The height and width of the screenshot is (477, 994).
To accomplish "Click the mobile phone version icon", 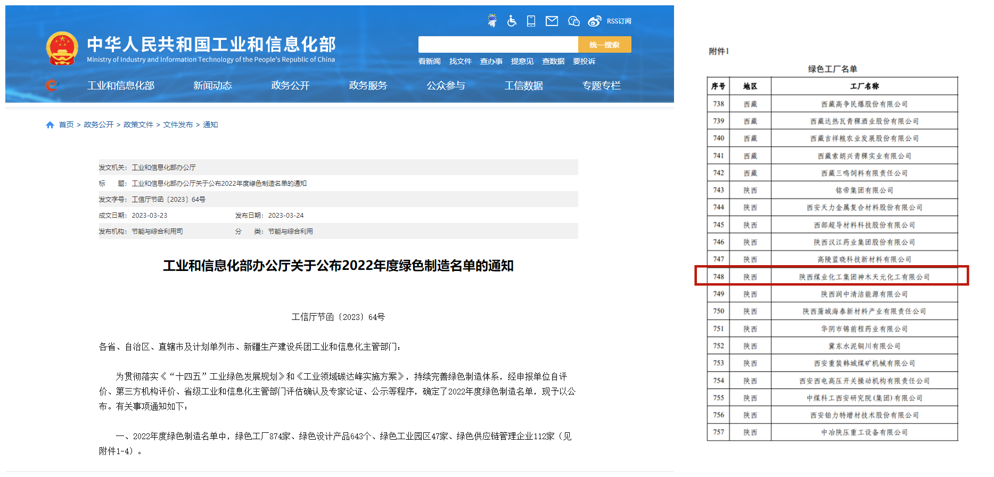I will [531, 21].
